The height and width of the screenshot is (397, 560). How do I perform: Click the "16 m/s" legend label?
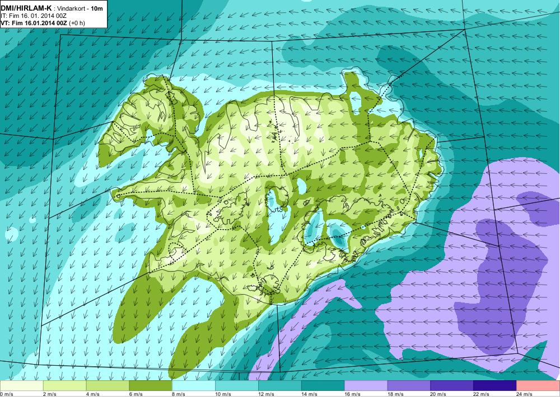[353, 394]
